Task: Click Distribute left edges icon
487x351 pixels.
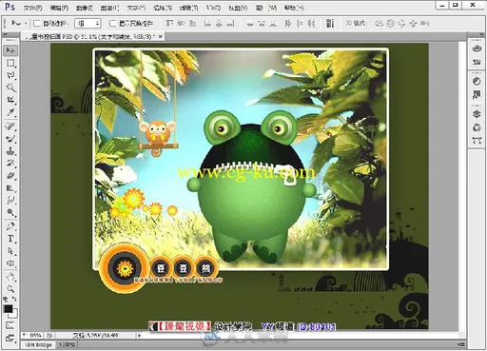Action: tap(288, 23)
